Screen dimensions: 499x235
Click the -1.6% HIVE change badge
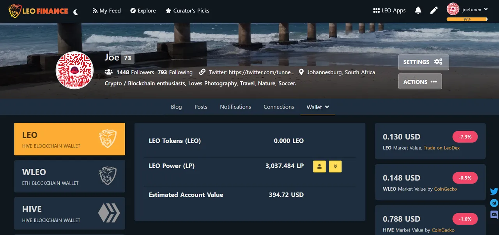point(465,219)
